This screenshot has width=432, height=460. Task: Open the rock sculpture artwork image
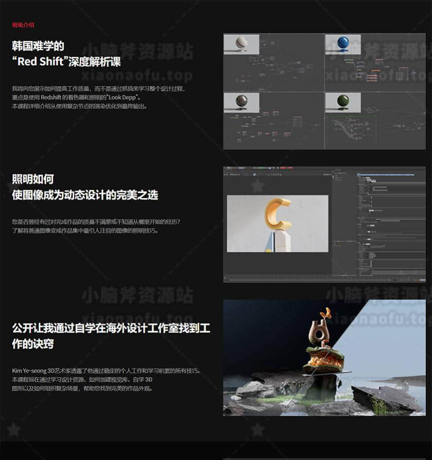point(324,357)
